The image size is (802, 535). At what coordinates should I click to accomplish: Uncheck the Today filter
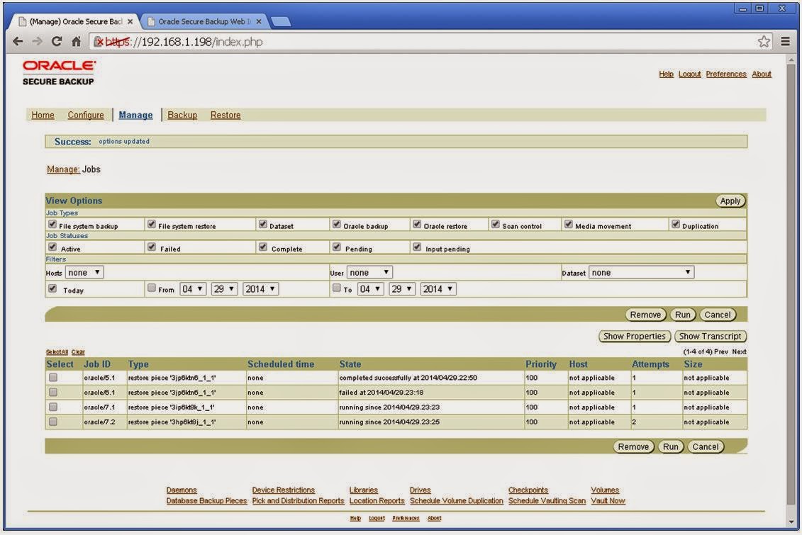point(52,288)
